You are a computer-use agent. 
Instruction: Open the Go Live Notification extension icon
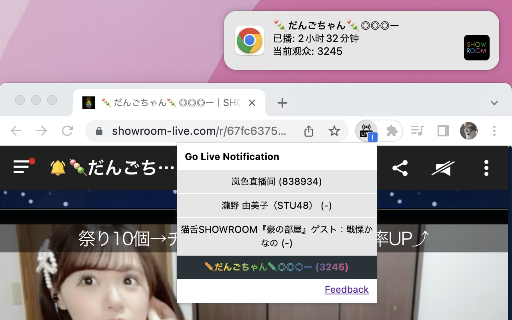(x=366, y=131)
